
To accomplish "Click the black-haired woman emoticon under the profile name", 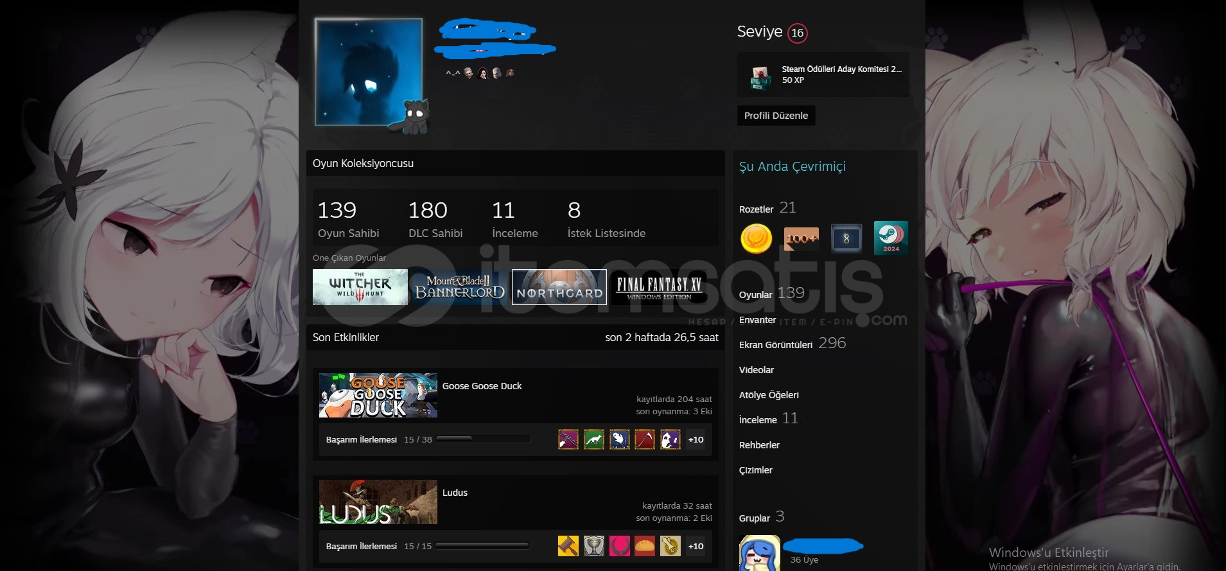I will click(x=483, y=73).
